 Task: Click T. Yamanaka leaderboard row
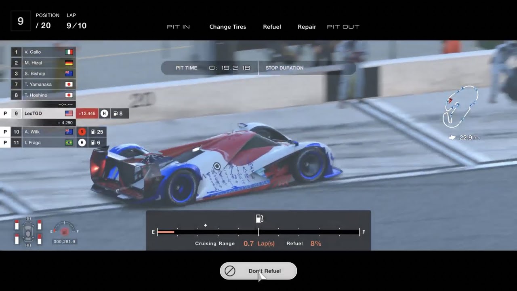tap(43, 84)
